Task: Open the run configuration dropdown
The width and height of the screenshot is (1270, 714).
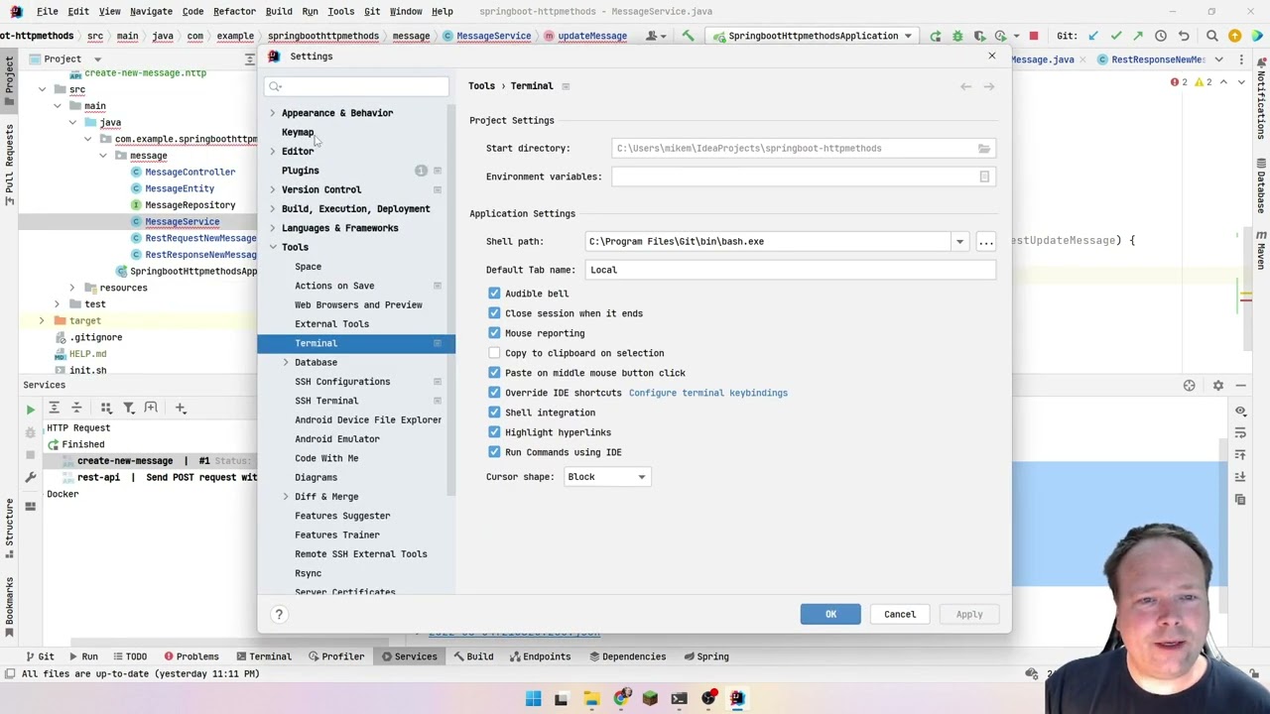Action: (814, 36)
